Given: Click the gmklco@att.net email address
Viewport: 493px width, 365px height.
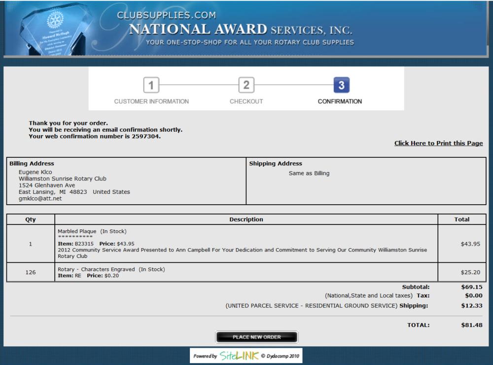Looking at the screenshot, I should tap(40, 199).
